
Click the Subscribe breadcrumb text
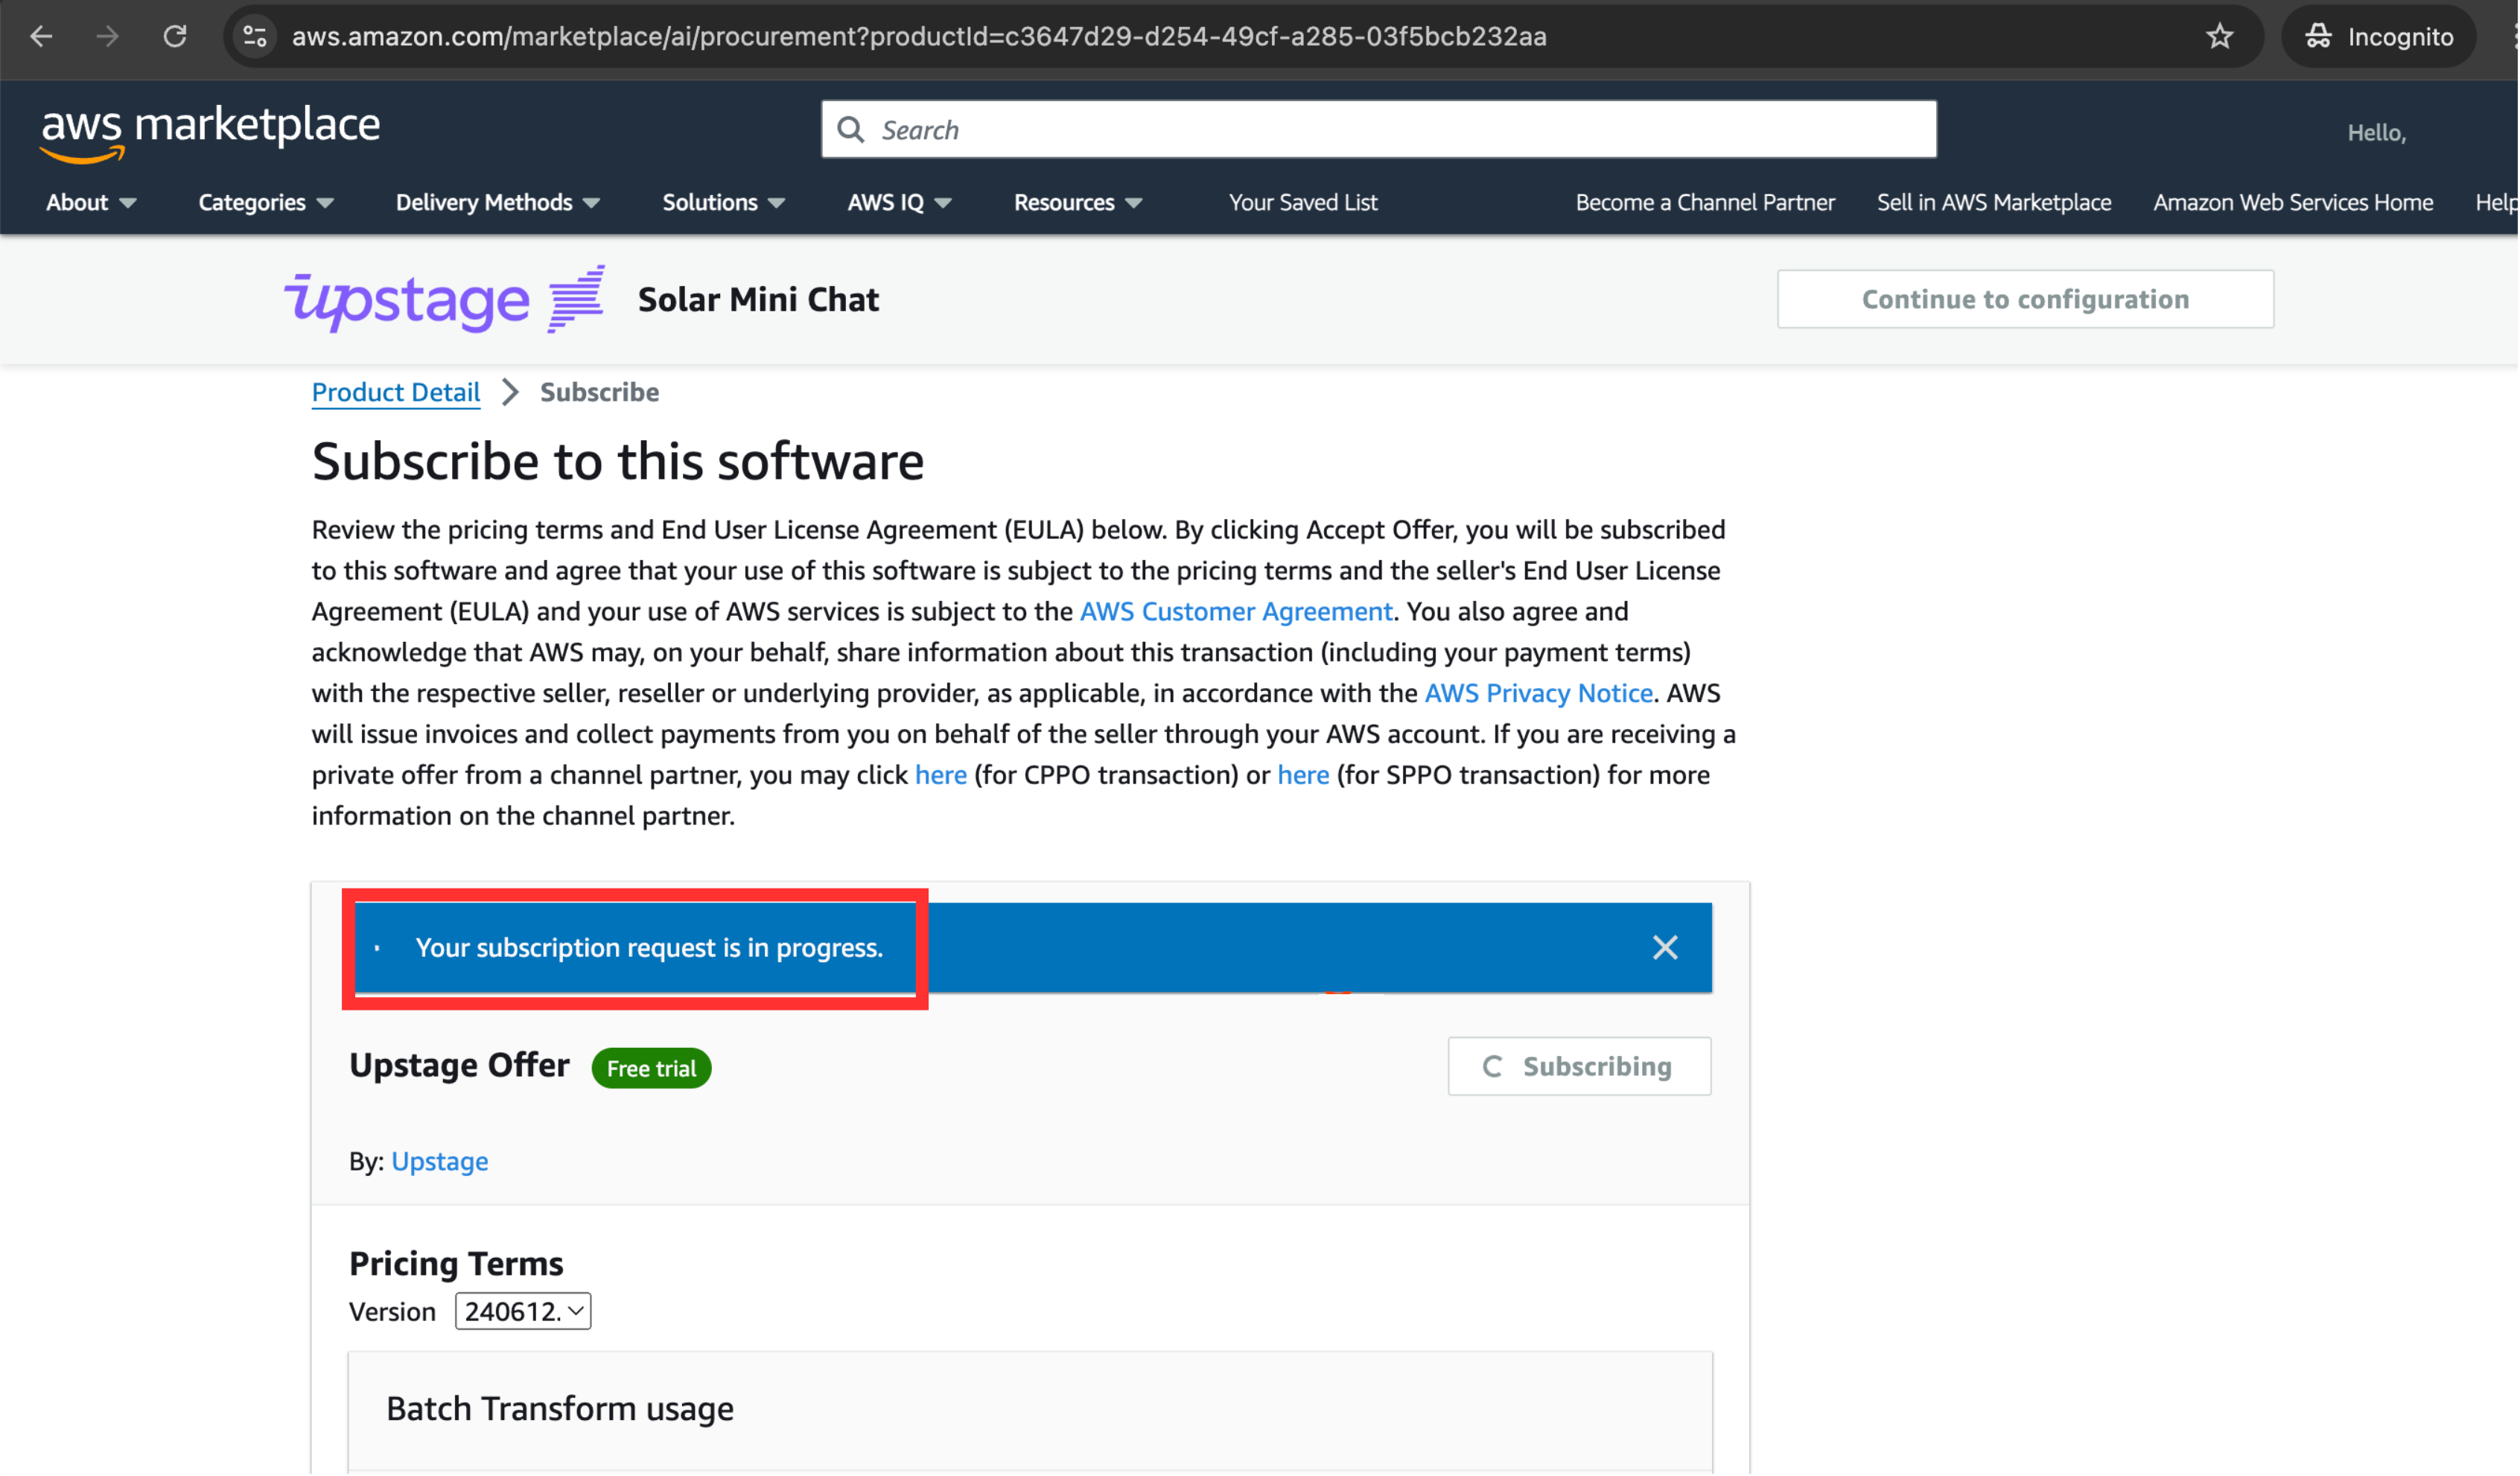tap(600, 393)
